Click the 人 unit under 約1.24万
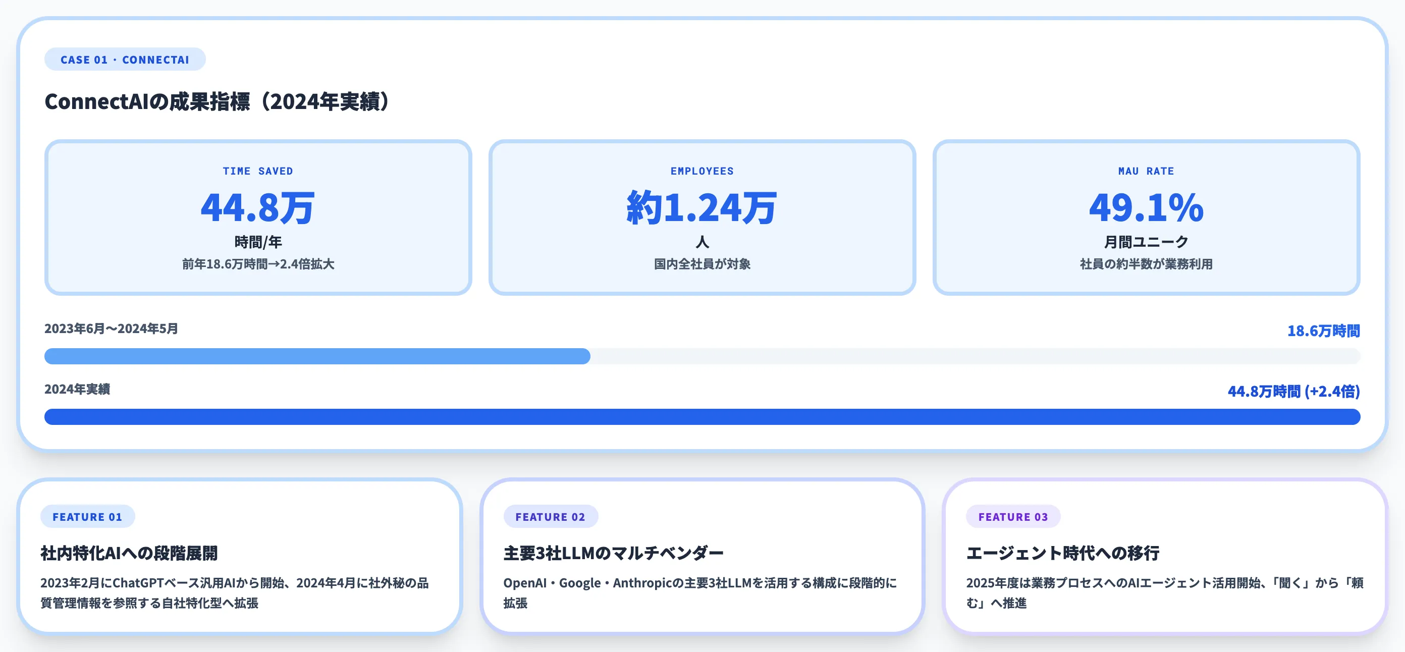This screenshot has width=1405, height=652. 702,242
